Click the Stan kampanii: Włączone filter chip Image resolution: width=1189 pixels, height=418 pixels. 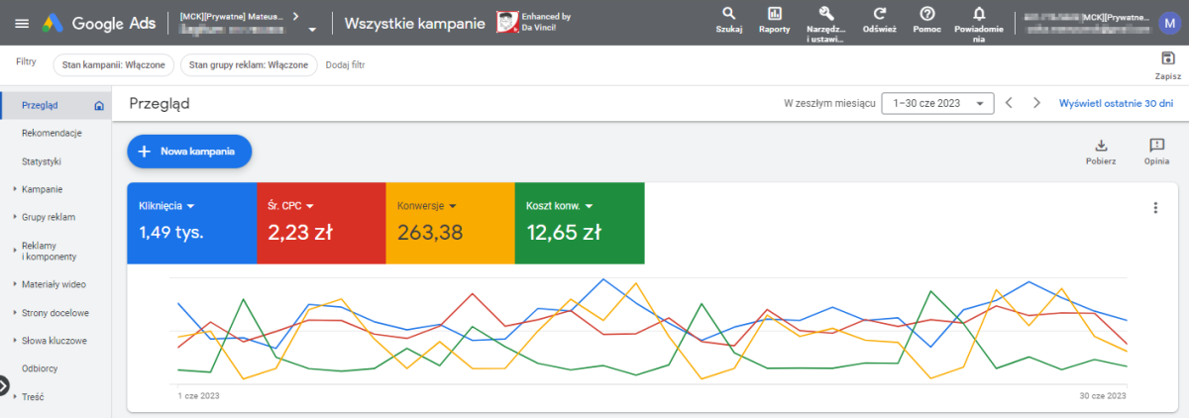(113, 64)
